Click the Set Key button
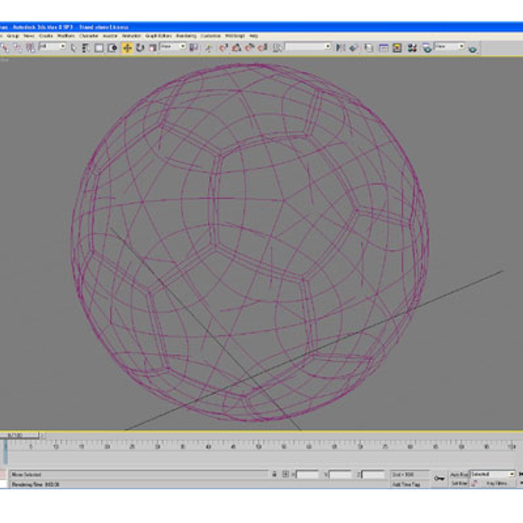 click(x=439, y=478)
